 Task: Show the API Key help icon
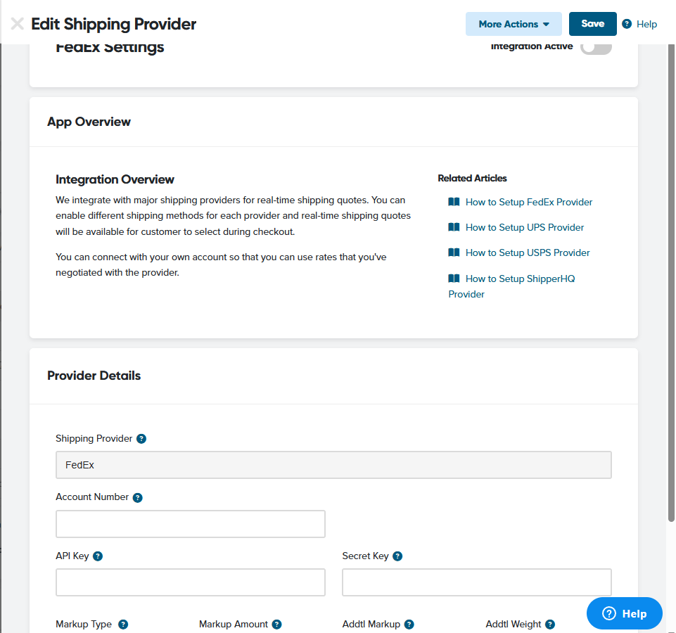98,556
